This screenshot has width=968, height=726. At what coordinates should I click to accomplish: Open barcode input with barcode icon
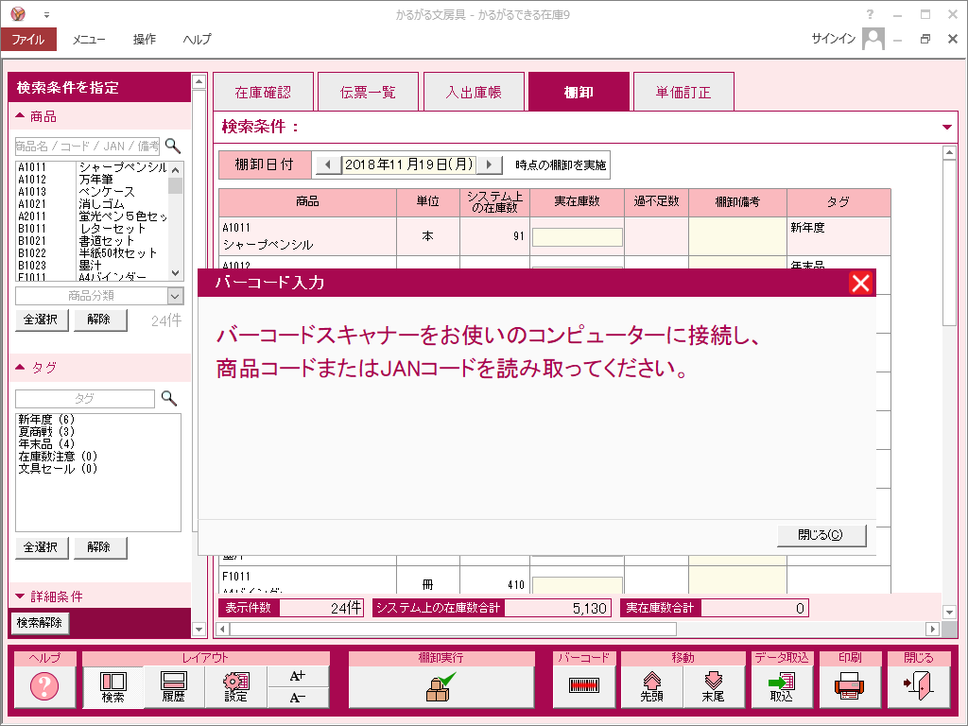584,686
